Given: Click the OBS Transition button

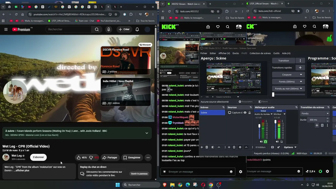Looking at the screenshot, I should [x=283, y=61].
